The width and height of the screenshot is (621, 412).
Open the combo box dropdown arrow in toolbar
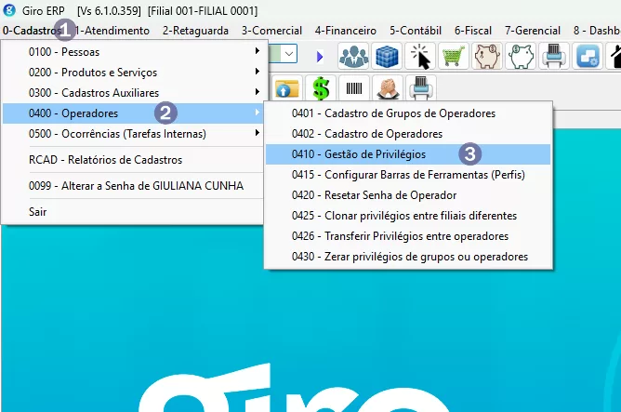[289, 56]
